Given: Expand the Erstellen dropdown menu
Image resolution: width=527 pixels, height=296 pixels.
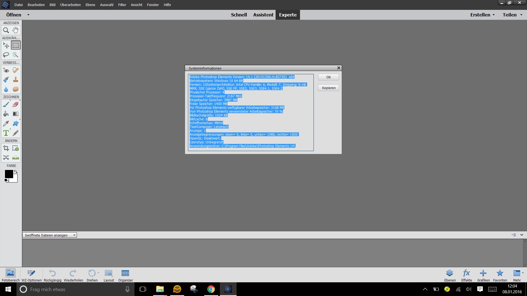Looking at the screenshot, I should (x=482, y=15).
